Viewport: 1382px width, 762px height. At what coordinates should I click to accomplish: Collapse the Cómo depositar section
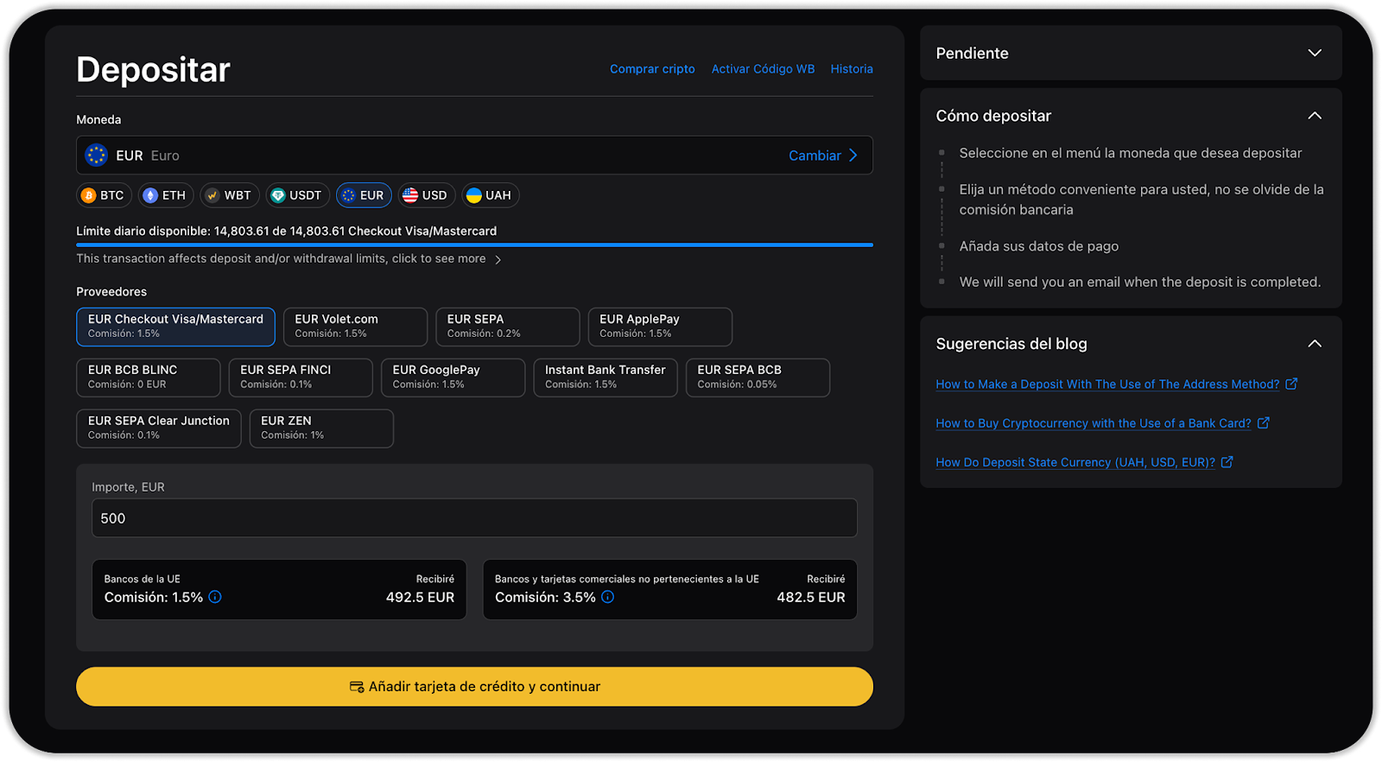1314,116
